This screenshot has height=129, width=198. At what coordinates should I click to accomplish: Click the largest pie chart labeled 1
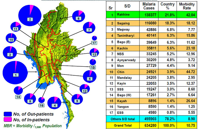(x=15, y=73)
